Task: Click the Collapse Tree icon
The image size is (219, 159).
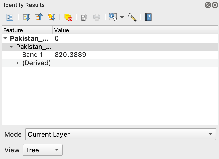Action: pyautogui.click(x=39, y=17)
